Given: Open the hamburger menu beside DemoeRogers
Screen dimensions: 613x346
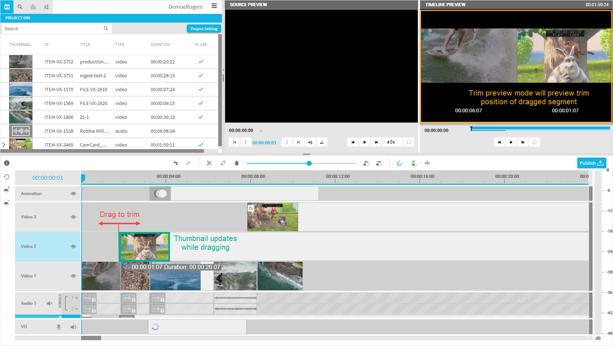Looking at the screenshot, I should (x=214, y=6).
